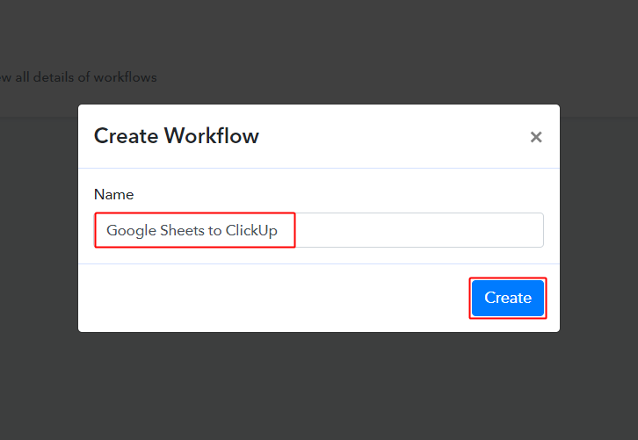
Task: Click the word "Google" in the name field
Action: (x=130, y=231)
